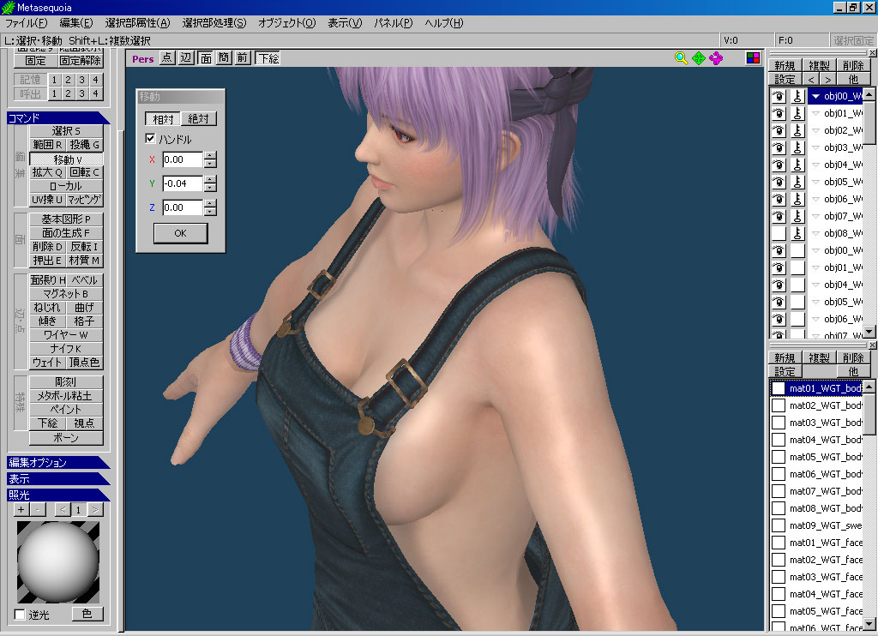878x636 pixels.
Task: Expand obj04_W with its triangle in upper list
Action: [x=816, y=165]
